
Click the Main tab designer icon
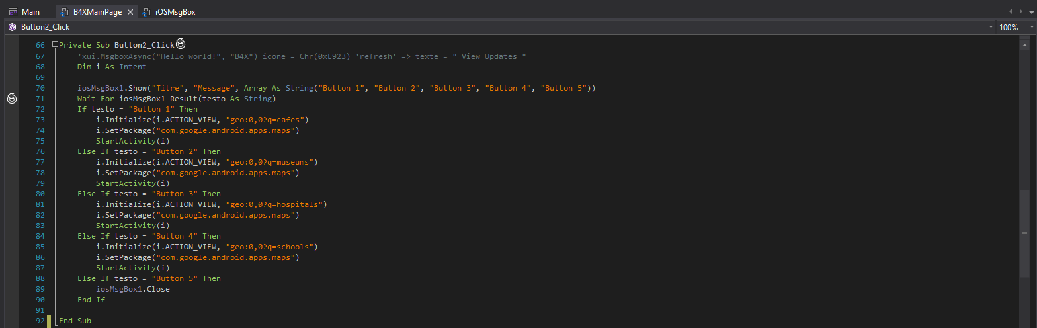(x=13, y=12)
